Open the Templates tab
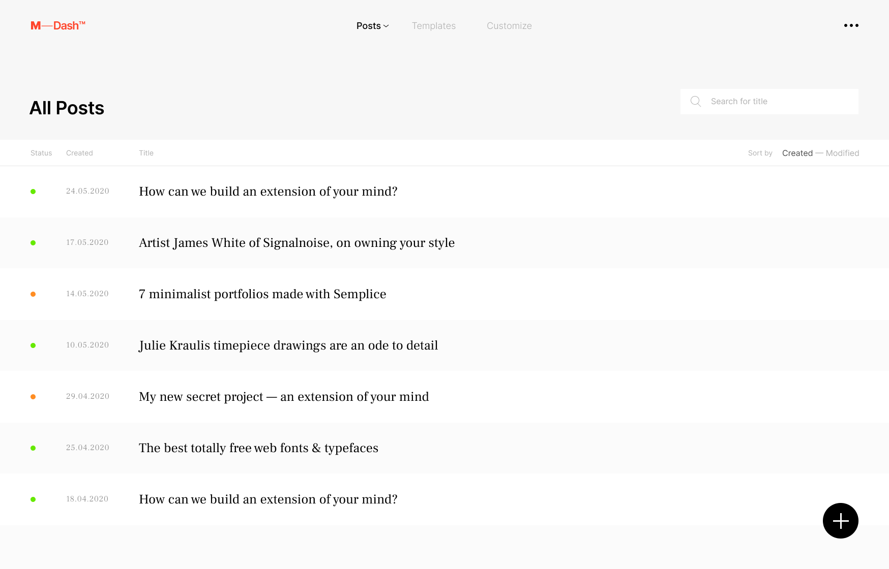 (x=433, y=26)
